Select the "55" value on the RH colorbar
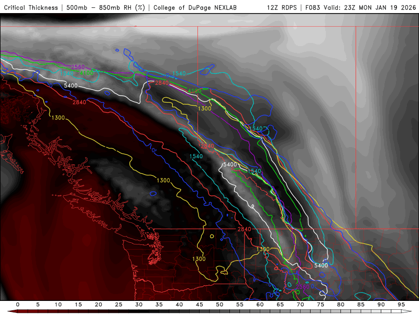 (x=240, y=305)
